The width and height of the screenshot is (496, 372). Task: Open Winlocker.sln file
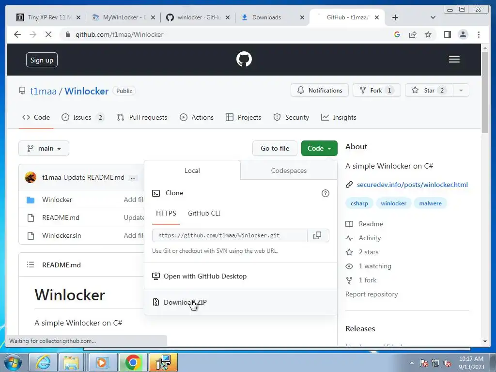(x=62, y=236)
